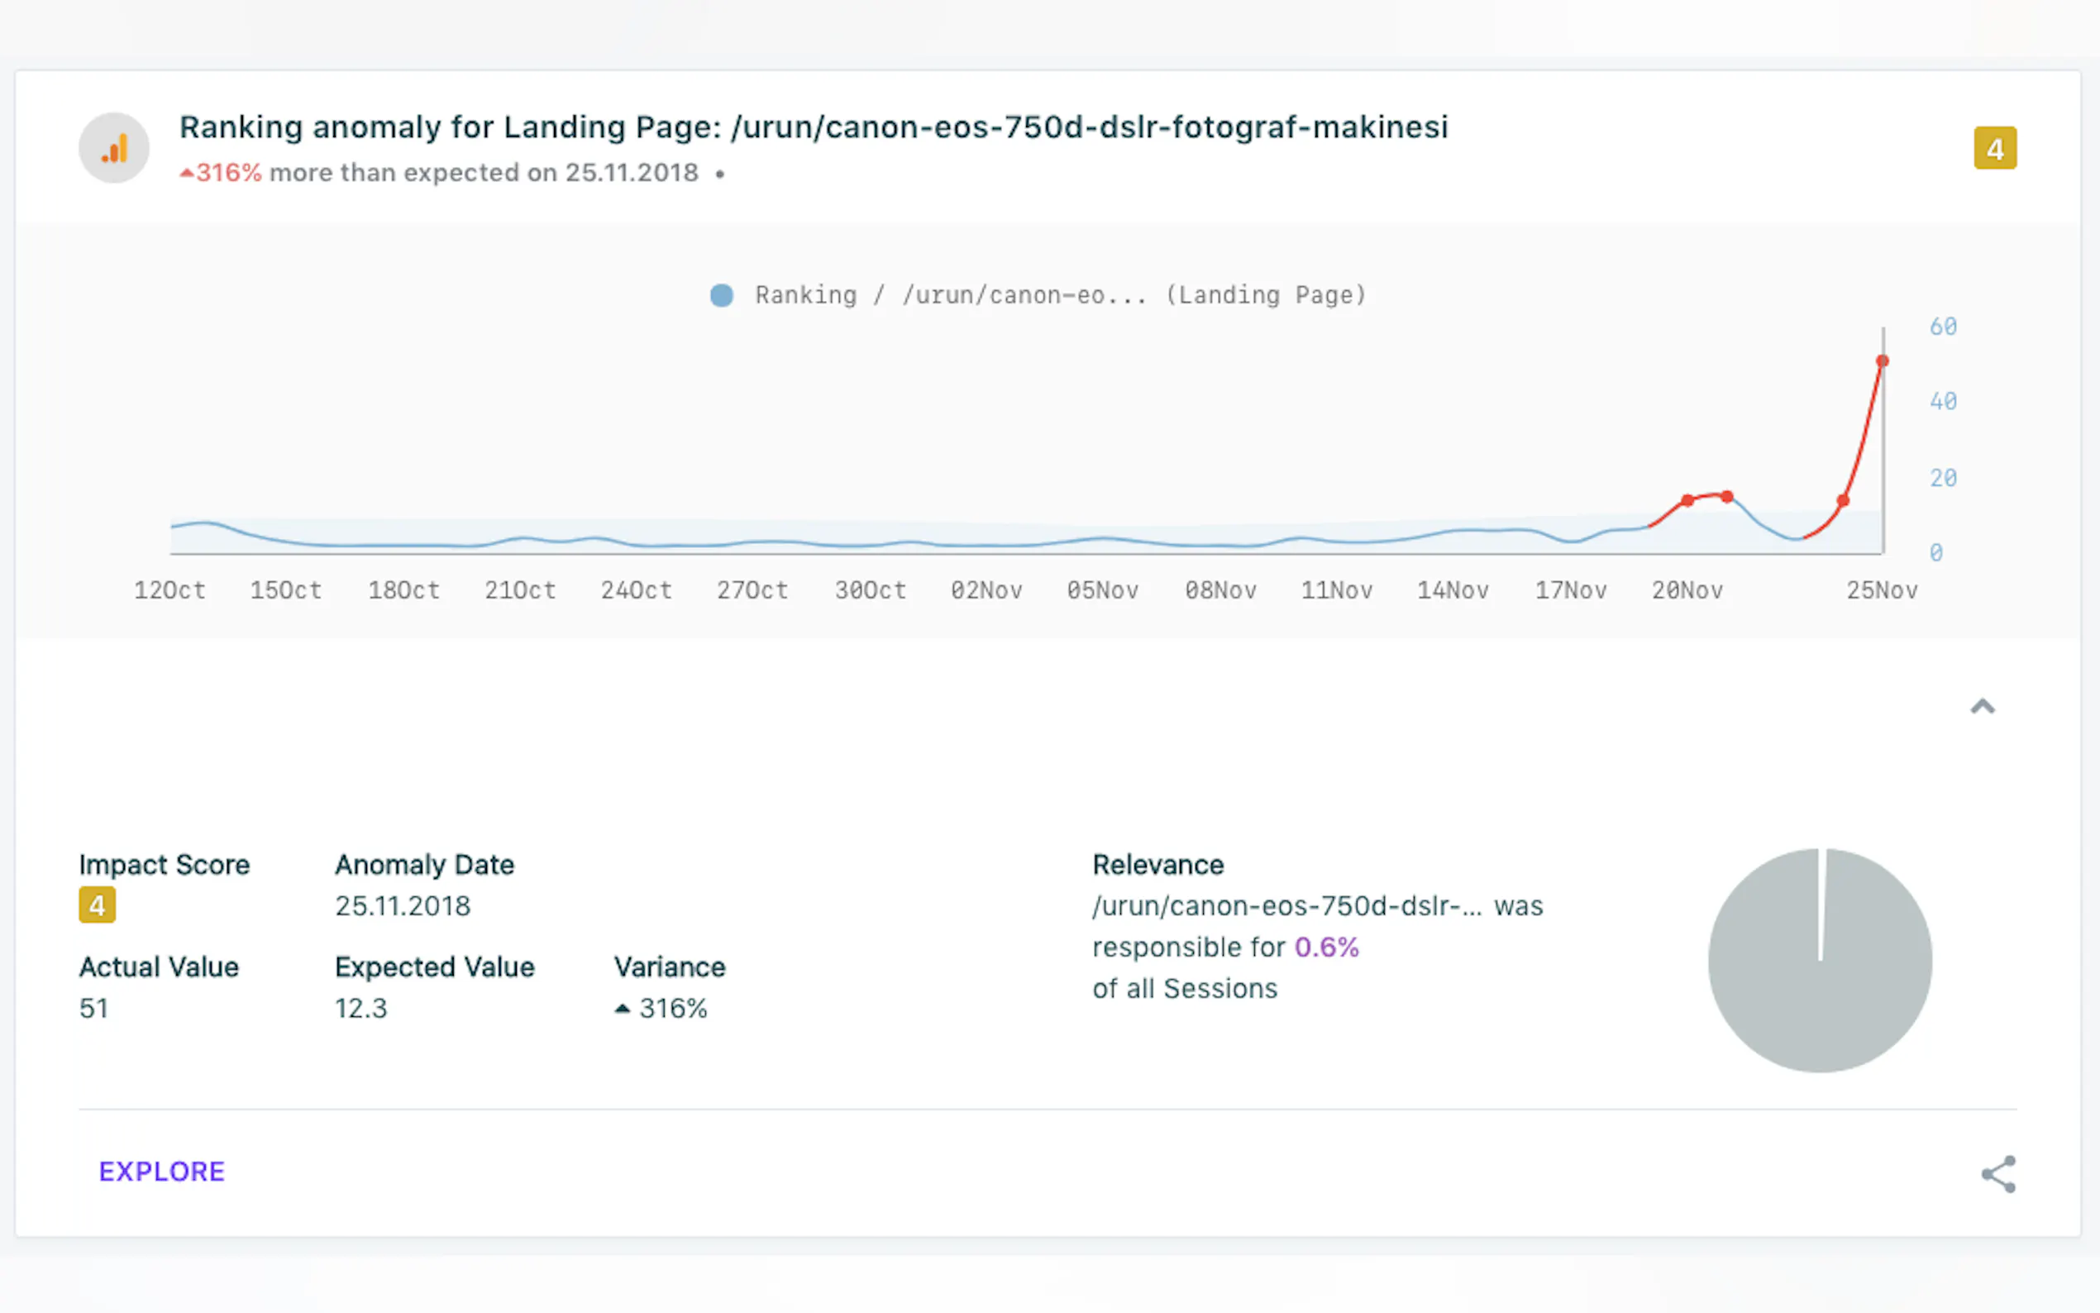The height and width of the screenshot is (1313, 2100).
Task: Click the small dot after 25.11.2018 in subtitle
Action: click(x=719, y=174)
